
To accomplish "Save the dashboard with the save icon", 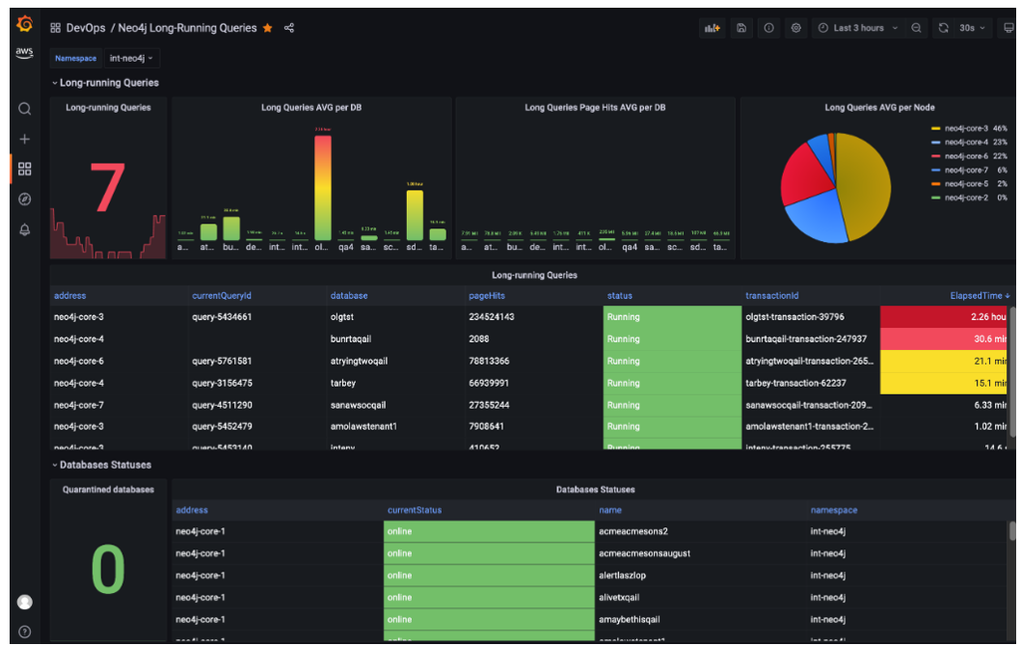I will point(741,28).
